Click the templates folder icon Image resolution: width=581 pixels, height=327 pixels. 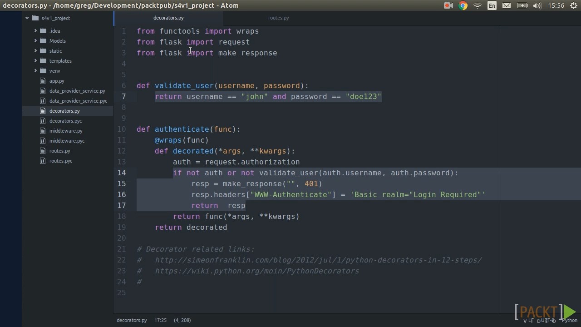point(43,61)
